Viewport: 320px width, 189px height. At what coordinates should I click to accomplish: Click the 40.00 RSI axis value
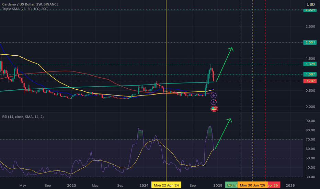310,168
